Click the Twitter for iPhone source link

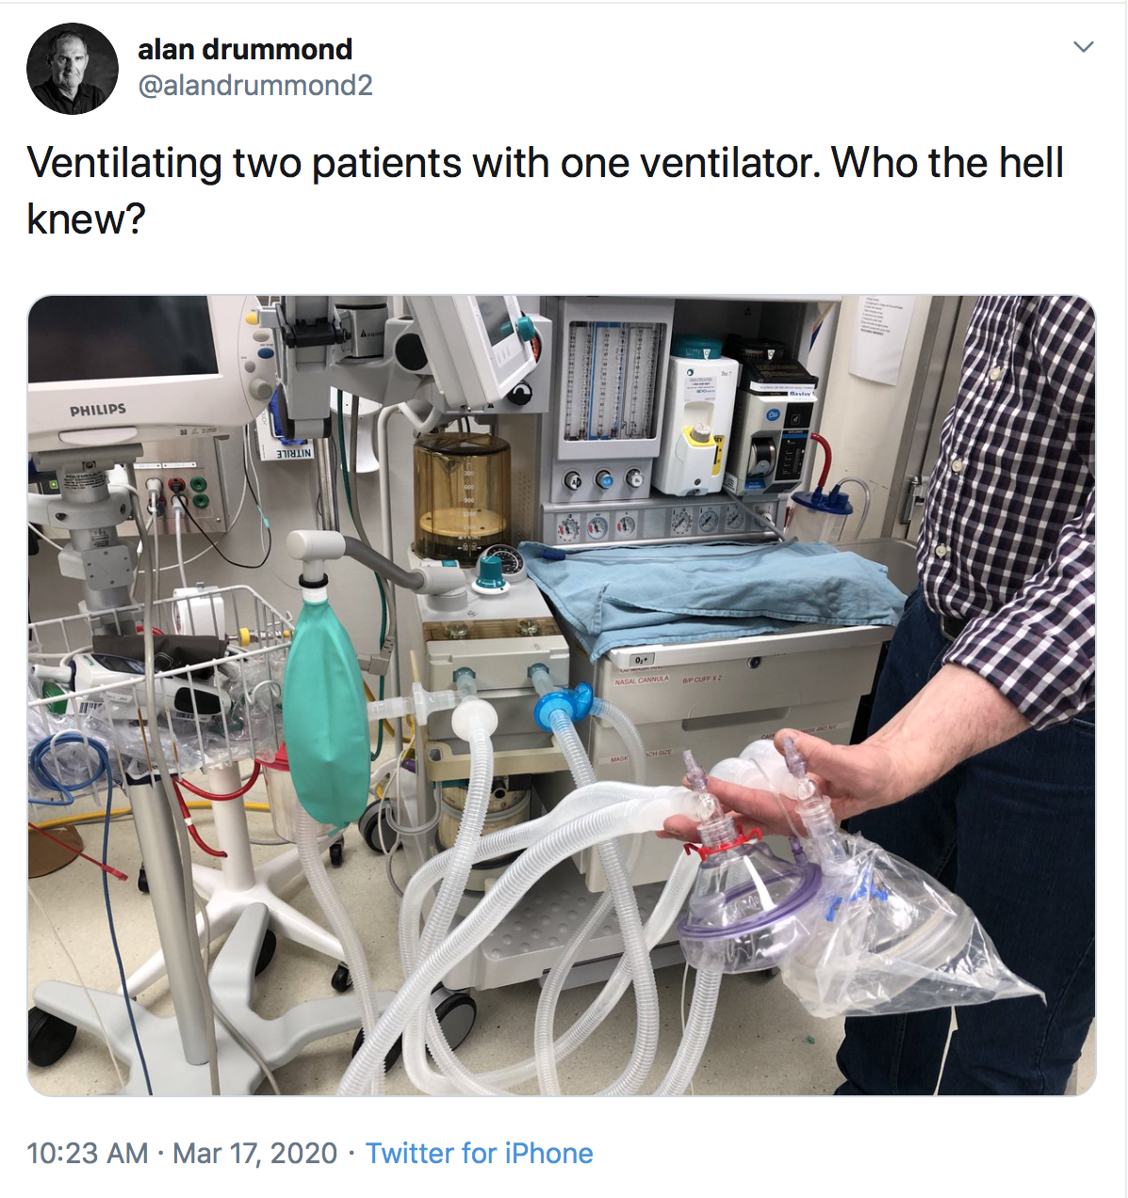479,1153
